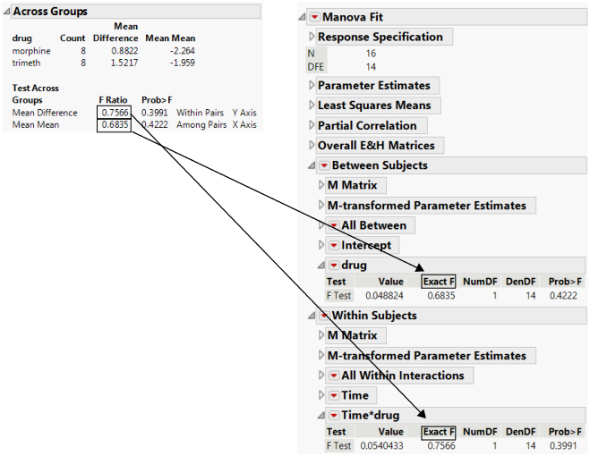Expand the All Between section
The width and height of the screenshot is (590, 456).
pyautogui.click(x=321, y=225)
